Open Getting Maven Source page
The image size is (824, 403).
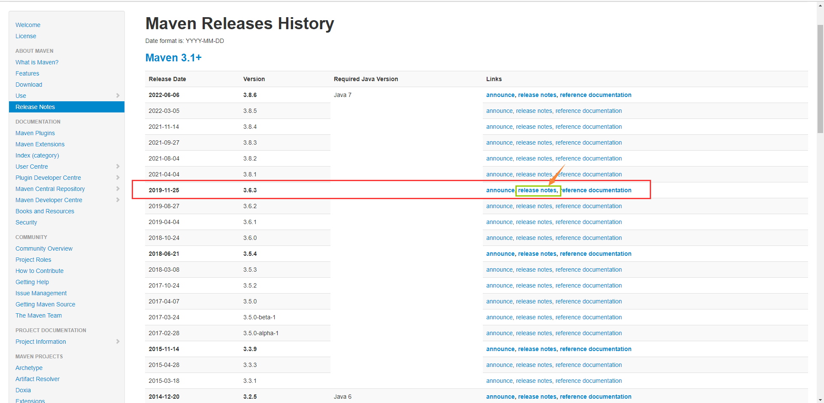pyautogui.click(x=45, y=304)
